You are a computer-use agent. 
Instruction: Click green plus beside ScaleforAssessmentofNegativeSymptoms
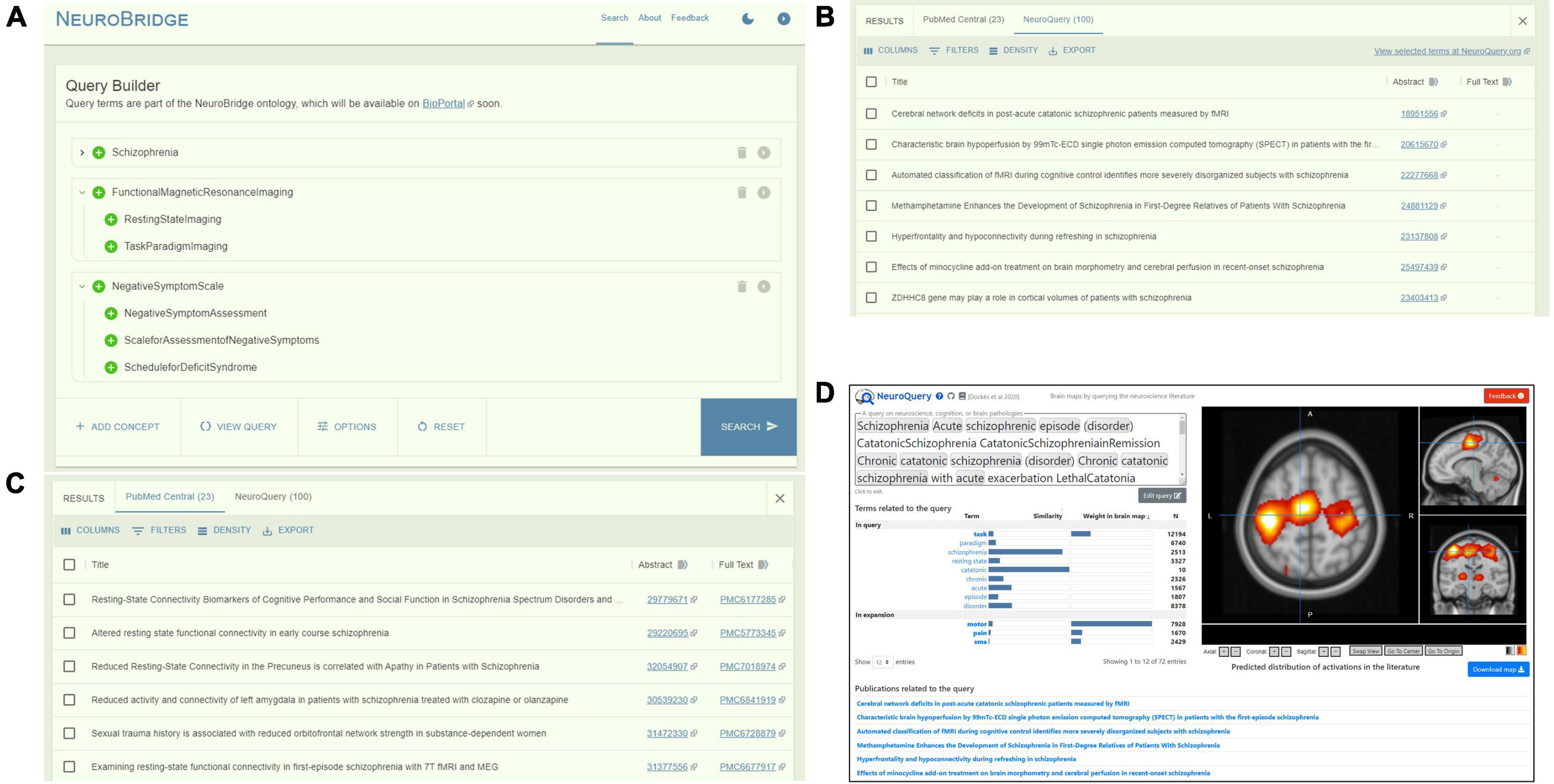click(x=111, y=340)
